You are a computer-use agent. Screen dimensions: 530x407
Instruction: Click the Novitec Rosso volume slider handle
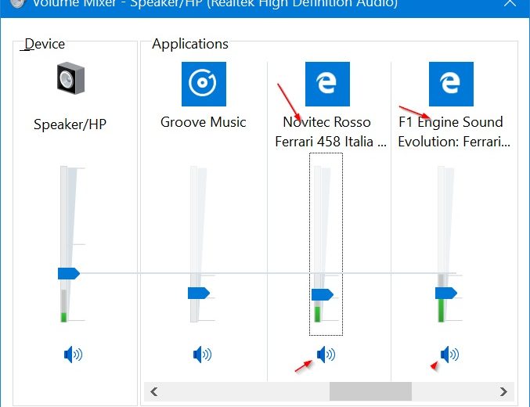click(x=323, y=294)
